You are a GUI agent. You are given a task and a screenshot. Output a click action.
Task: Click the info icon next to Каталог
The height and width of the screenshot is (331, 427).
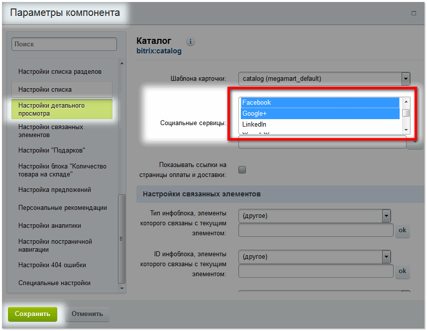click(190, 42)
